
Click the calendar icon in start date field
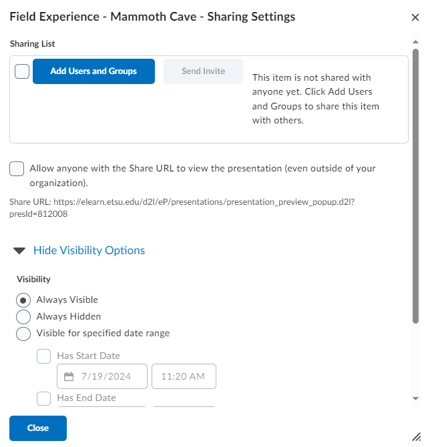point(68,376)
